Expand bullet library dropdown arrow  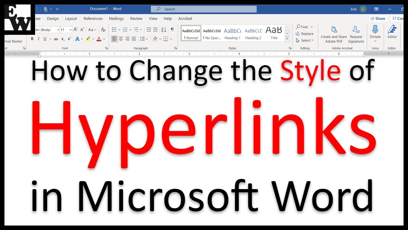120,30
